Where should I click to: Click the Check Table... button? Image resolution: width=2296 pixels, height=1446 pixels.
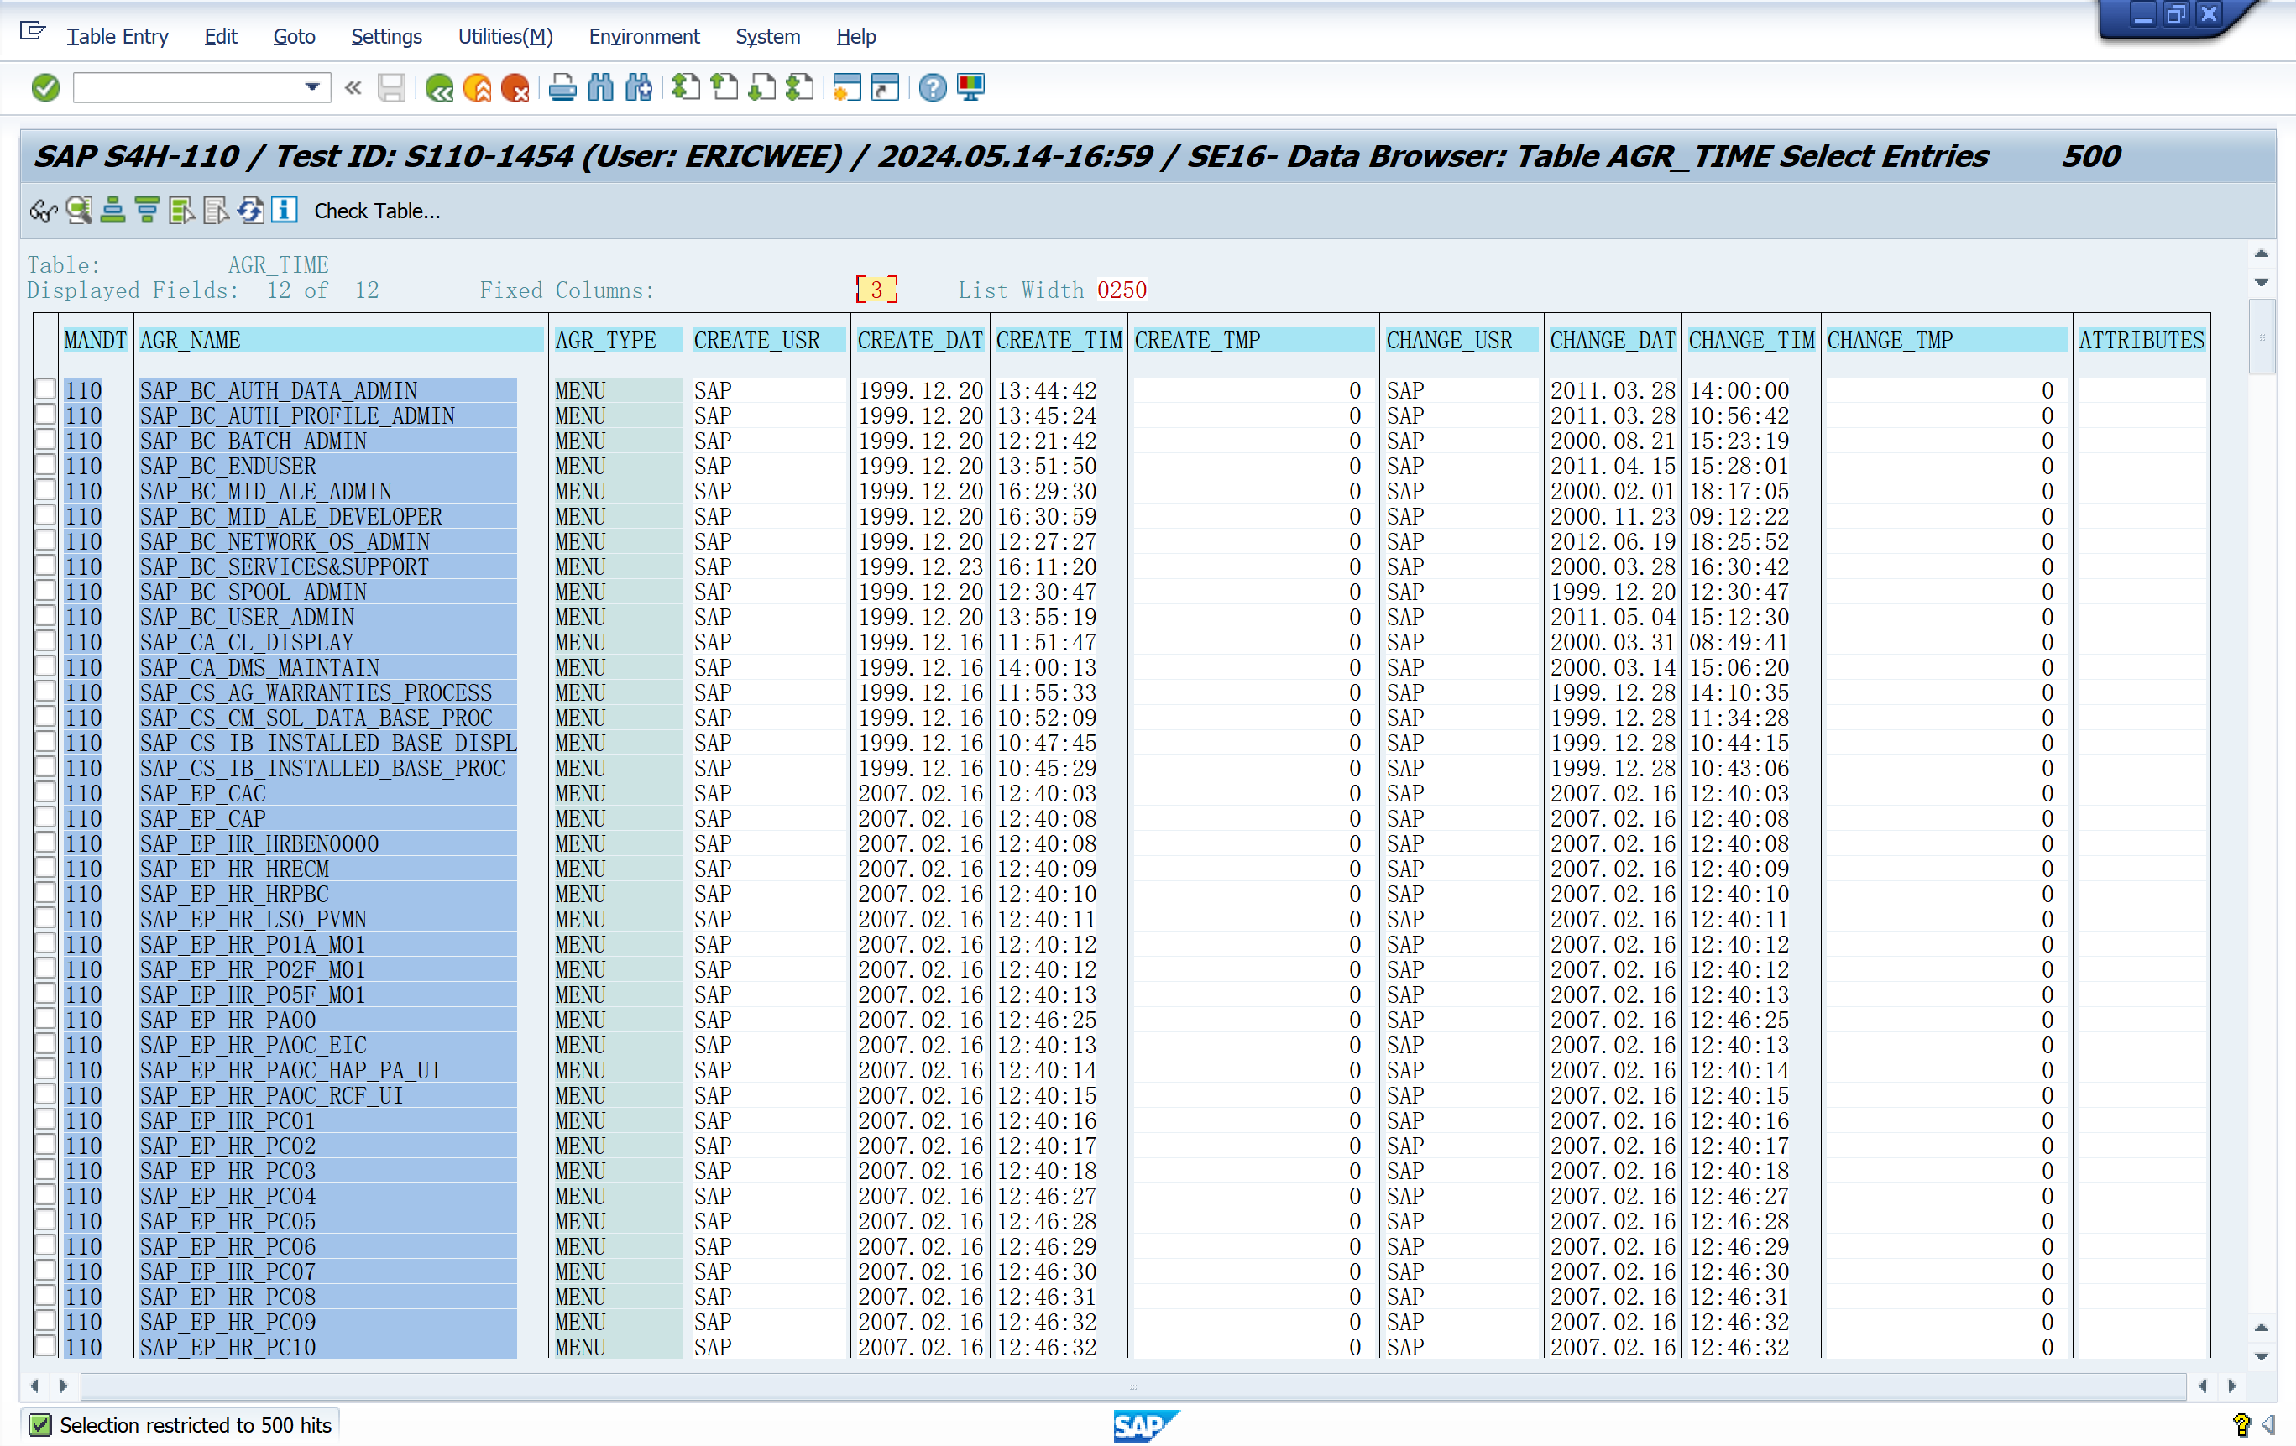(x=377, y=211)
